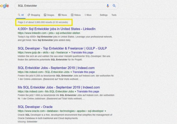Expand the dropdown arrow beside gulp.de URL
177x124 pixels.
click(x=70, y=53)
